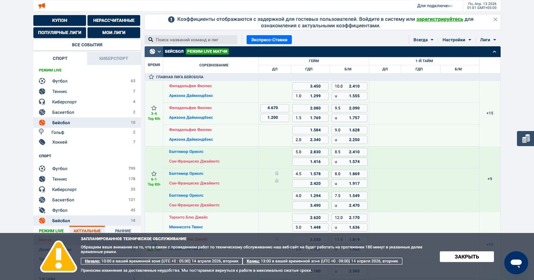Viewport: 534px width, 280px height.
Task: Open the Лиги dropdown
Action: pyautogui.click(x=488, y=40)
